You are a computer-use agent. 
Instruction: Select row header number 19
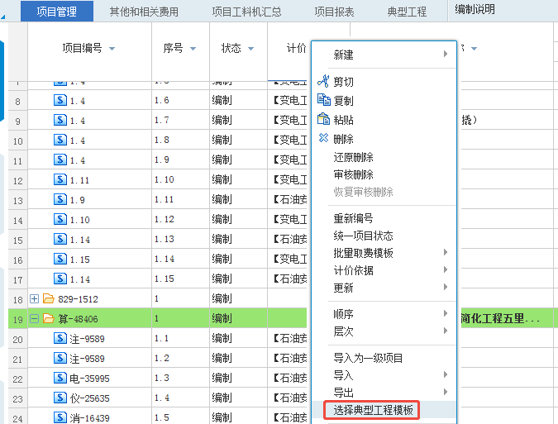coord(18,319)
